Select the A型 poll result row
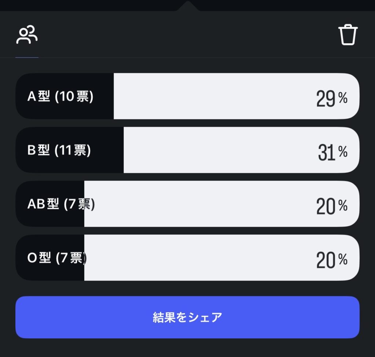The height and width of the screenshot is (357, 375). [187, 96]
